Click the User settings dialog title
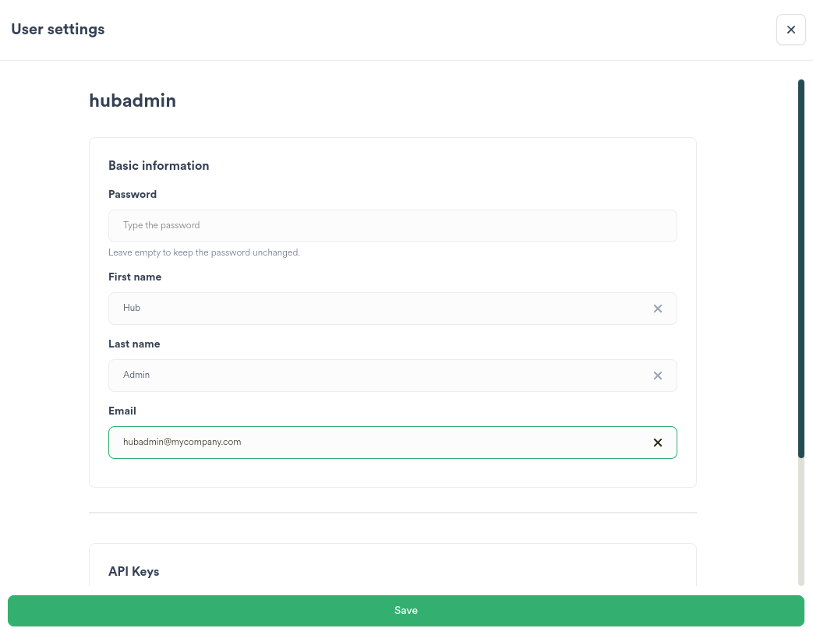Viewport: 813px width, 635px height. (58, 29)
